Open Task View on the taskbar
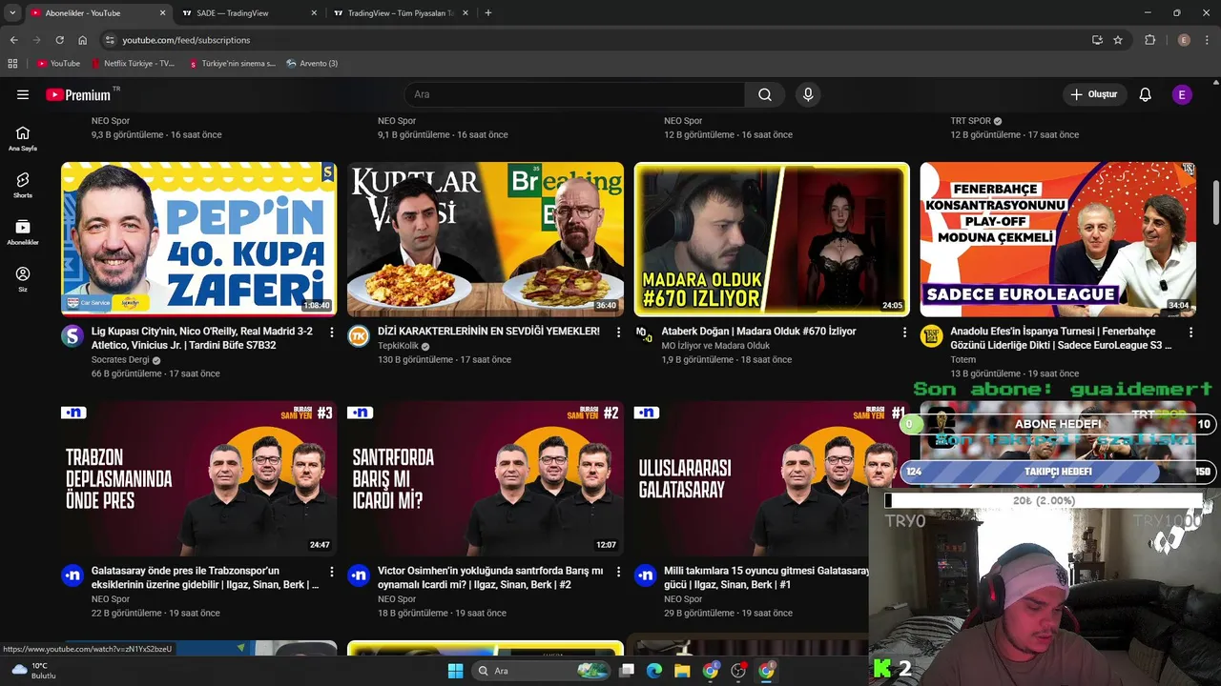Screen dimensions: 1221x686 [x=627, y=671]
